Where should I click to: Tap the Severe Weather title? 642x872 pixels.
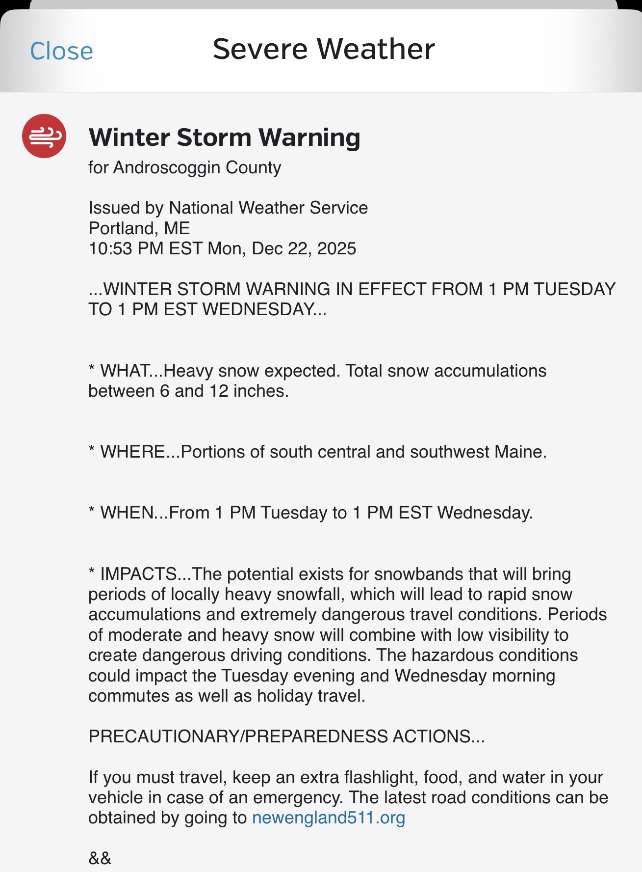323,49
